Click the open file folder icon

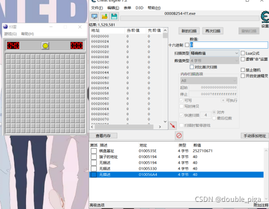(105, 17)
